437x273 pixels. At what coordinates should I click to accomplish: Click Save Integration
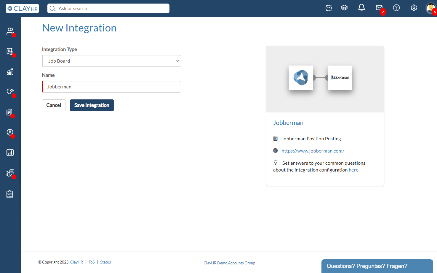[x=92, y=105]
